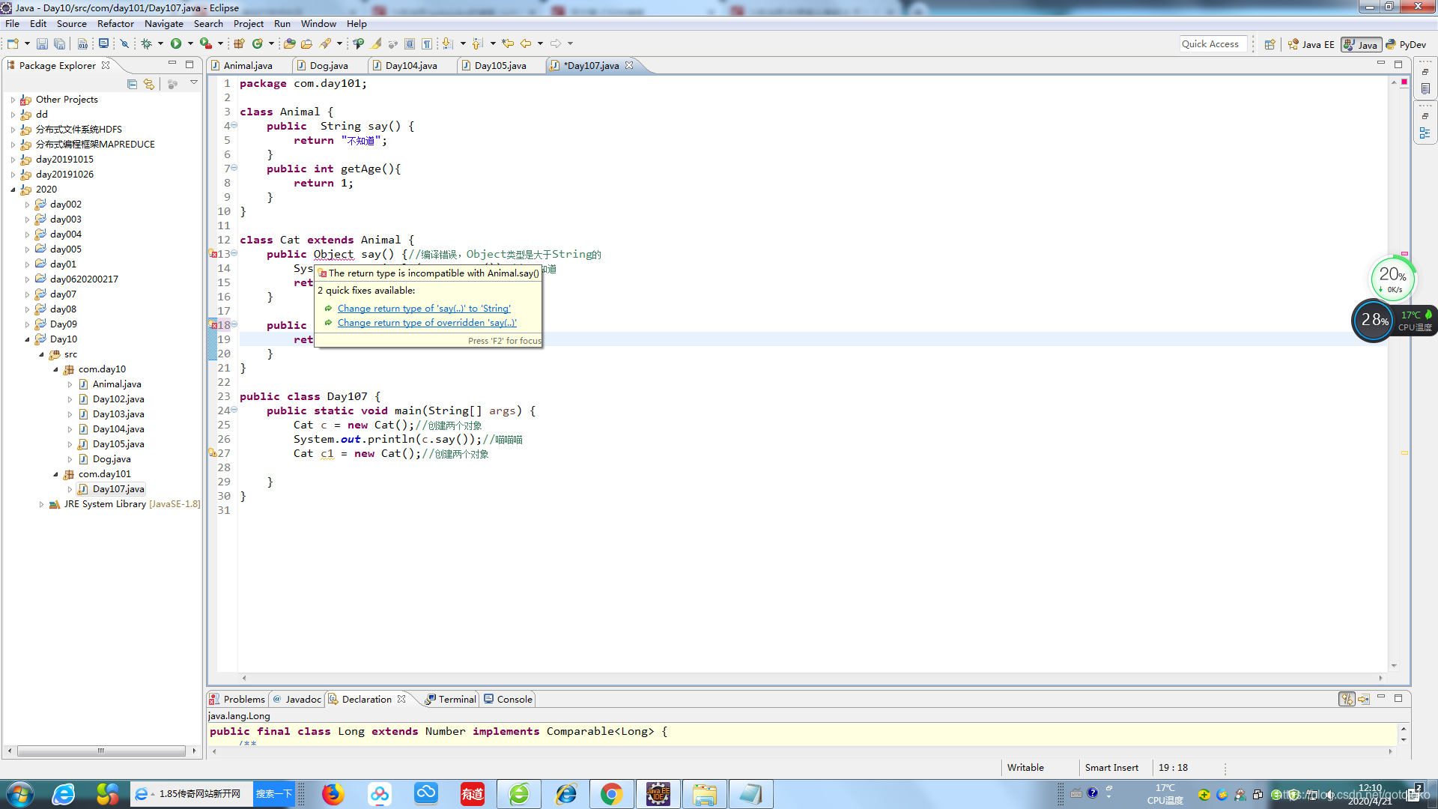Viewport: 1438px width, 809px height.
Task: Expand the day002 project node
Action: click(x=27, y=204)
